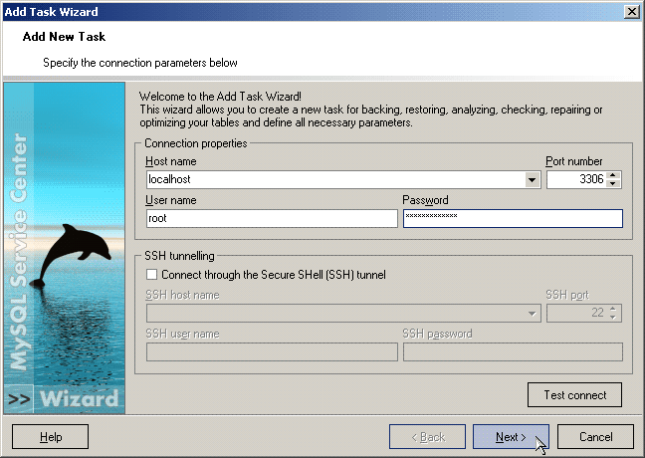Click the User name field containing root

[x=272, y=218]
